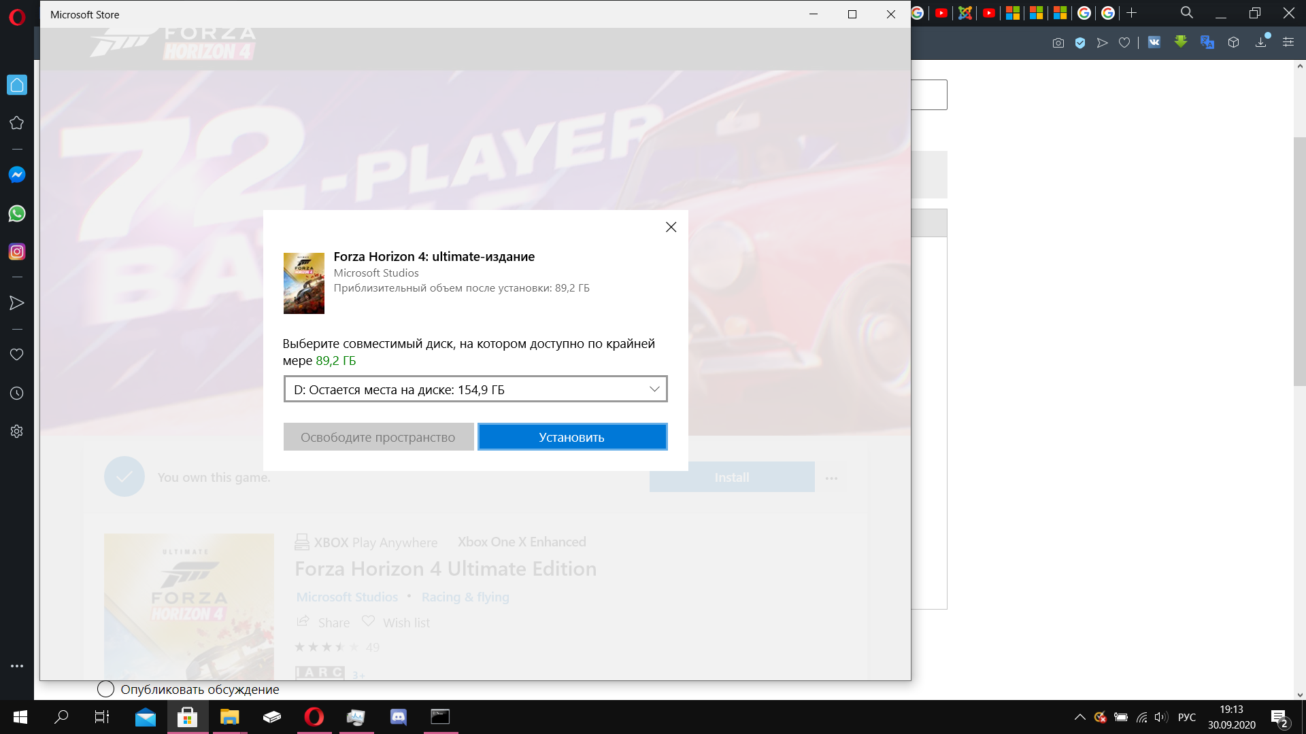Click Share on the Store page
Screen dimensions: 1306x734
[324, 622]
